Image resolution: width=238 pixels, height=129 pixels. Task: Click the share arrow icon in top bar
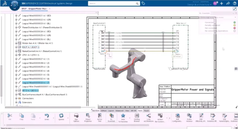pos(228,3)
